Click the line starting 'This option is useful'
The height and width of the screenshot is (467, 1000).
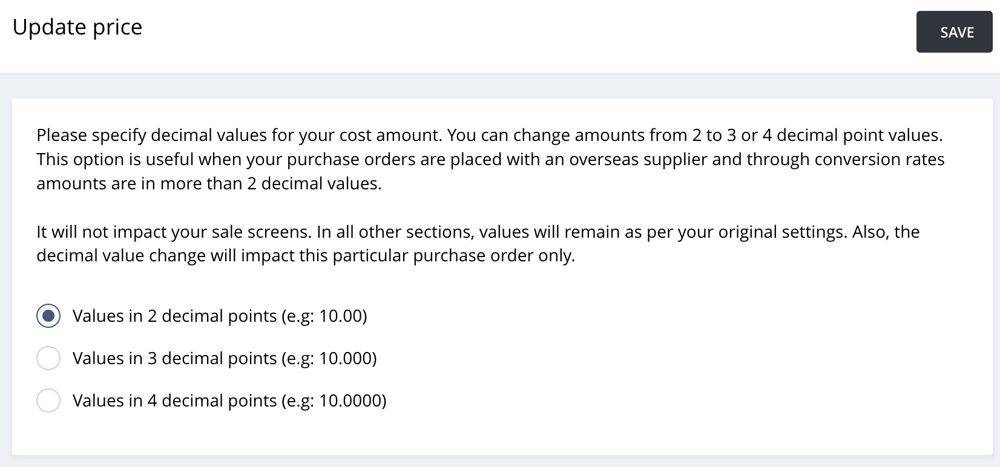coord(490,159)
